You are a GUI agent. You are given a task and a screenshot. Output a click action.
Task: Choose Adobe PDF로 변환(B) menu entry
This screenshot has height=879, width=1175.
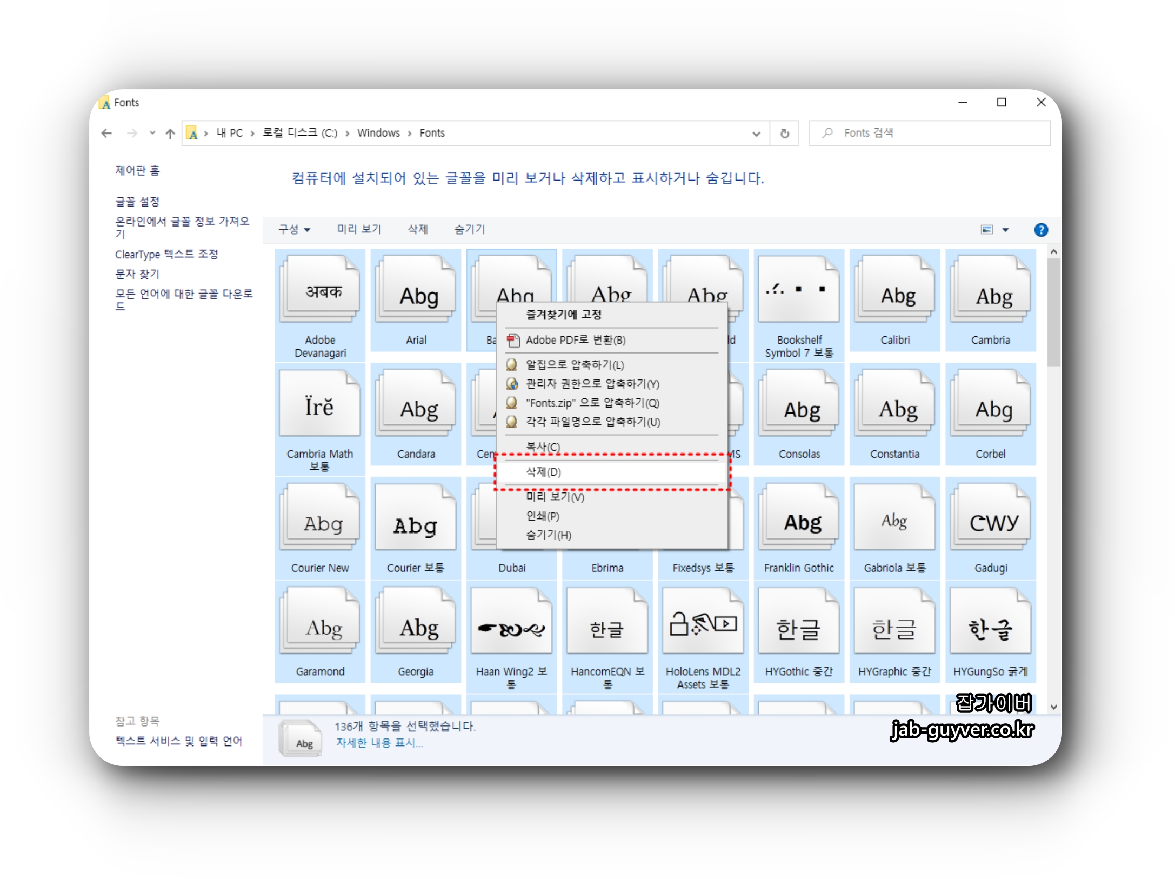click(x=575, y=340)
